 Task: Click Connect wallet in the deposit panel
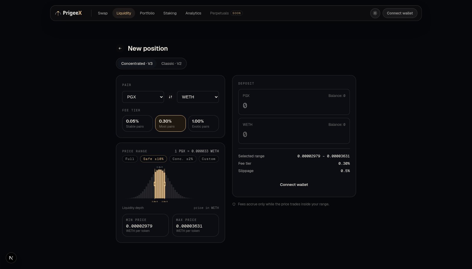tap(294, 185)
